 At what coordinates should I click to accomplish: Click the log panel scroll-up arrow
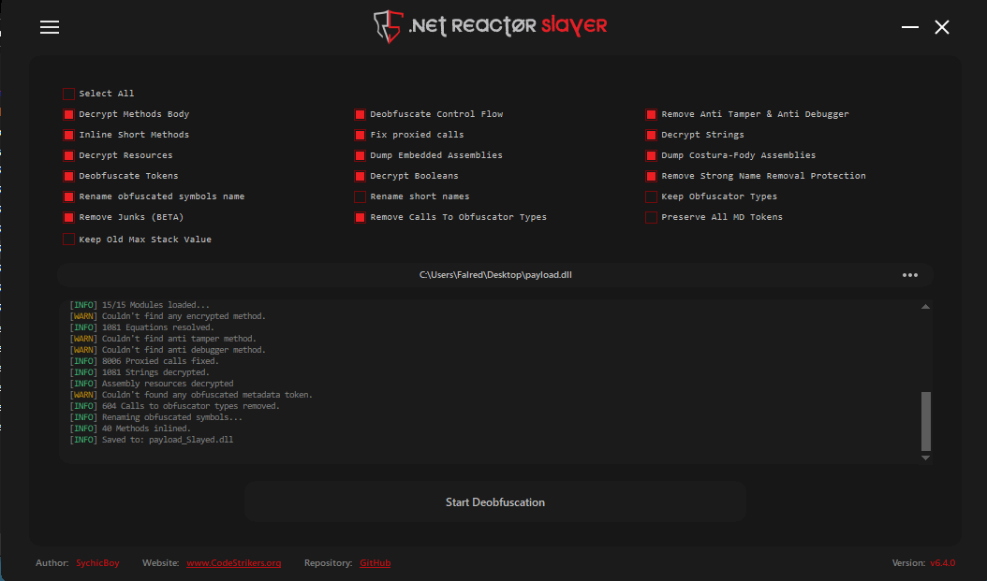[x=925, y=304]
